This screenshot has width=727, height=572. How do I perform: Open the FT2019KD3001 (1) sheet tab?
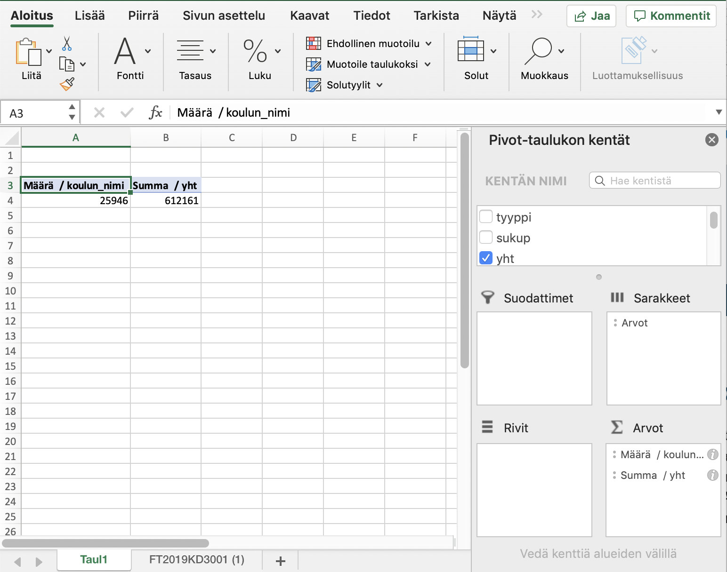[x=196, y=559]
